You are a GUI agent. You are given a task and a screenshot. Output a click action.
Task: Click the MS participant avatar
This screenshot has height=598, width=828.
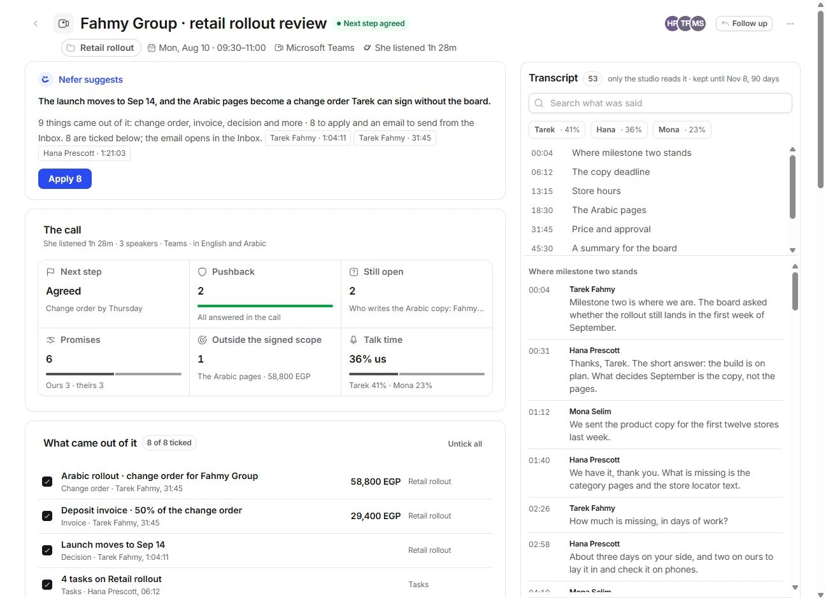click(x=698, y=24)
